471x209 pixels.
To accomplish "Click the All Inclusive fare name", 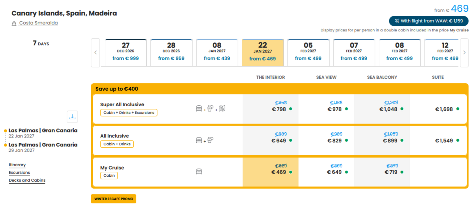I will tap(115, 136).
